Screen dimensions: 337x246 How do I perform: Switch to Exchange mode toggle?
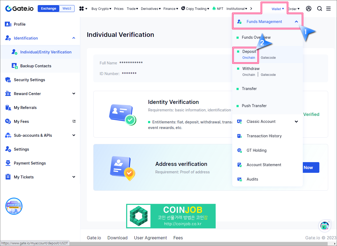coord(48,9)
